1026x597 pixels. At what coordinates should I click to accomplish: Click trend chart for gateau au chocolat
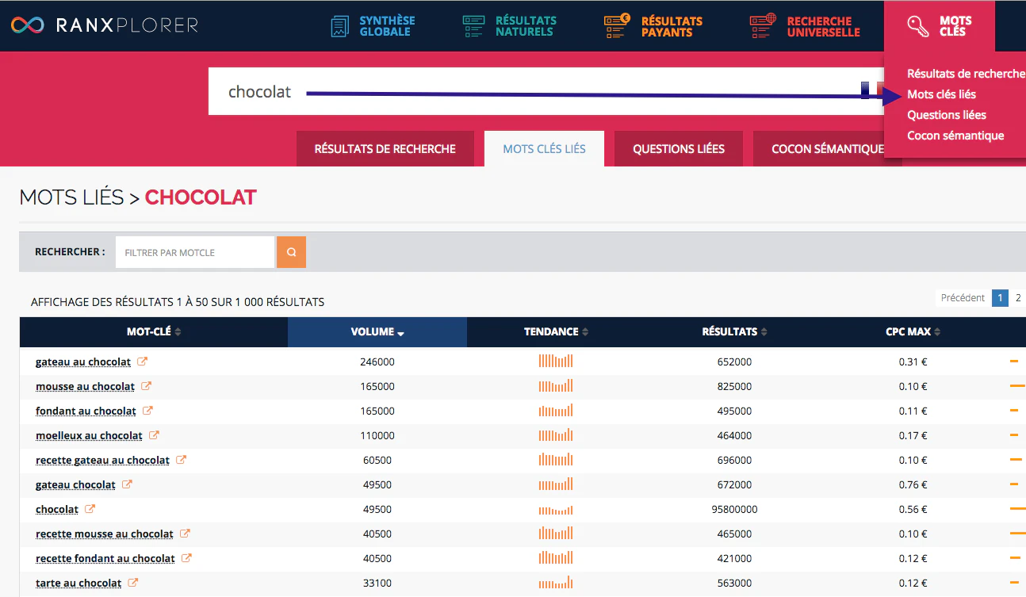[556, 361]
